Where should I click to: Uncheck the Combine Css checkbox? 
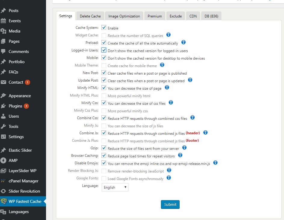click(x=104, y=118)
